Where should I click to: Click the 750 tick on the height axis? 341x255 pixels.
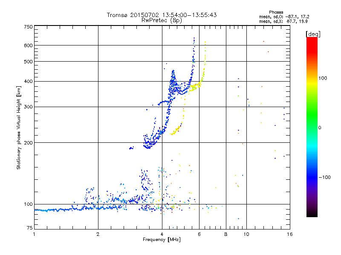[29, 26]
